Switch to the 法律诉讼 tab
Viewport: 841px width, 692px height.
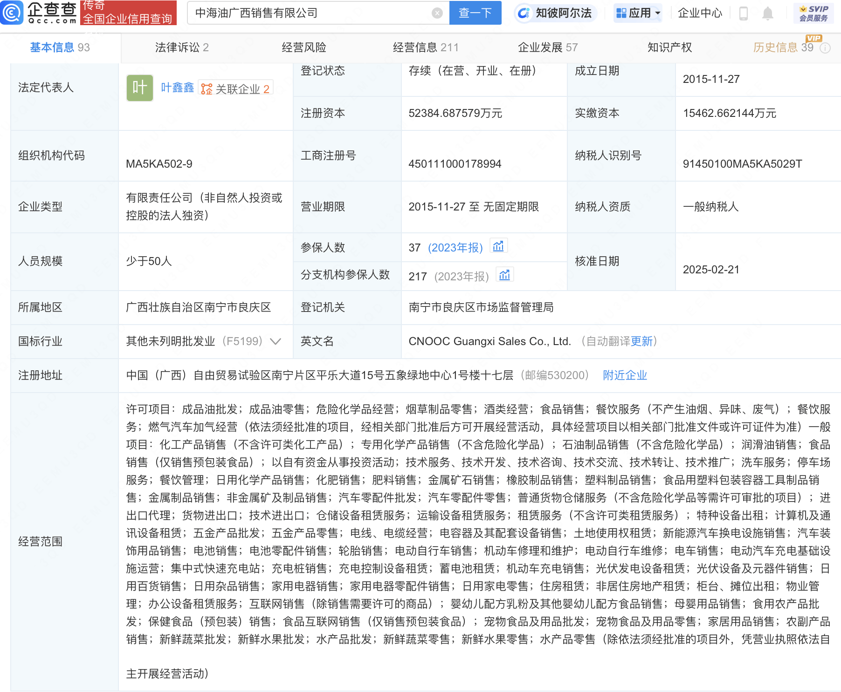pyautogui.click(x=182, y=47)
